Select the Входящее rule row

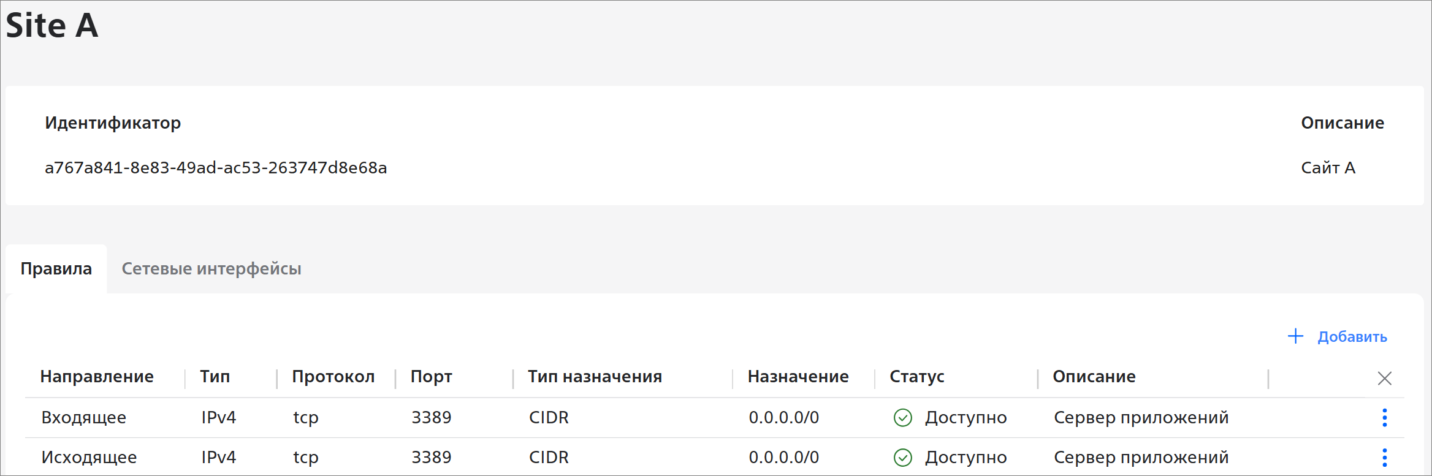[x=84, y=418]
